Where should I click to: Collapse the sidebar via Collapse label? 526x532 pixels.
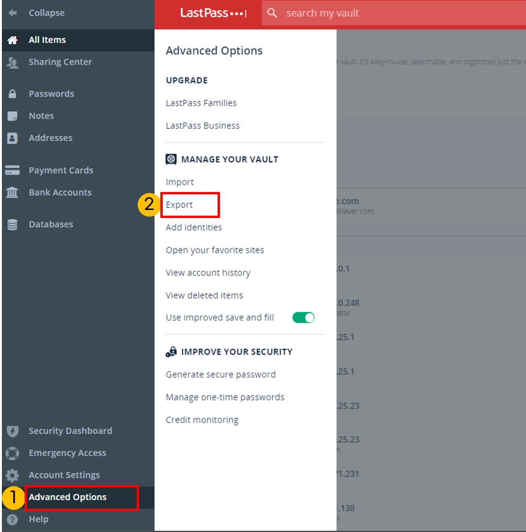click(x=46, y=13)
